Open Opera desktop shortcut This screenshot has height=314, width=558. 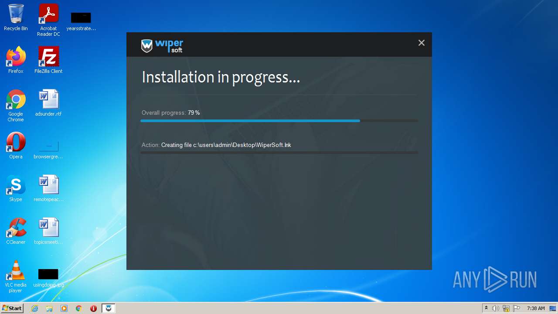pyautogui.click(x=16, y=146)
